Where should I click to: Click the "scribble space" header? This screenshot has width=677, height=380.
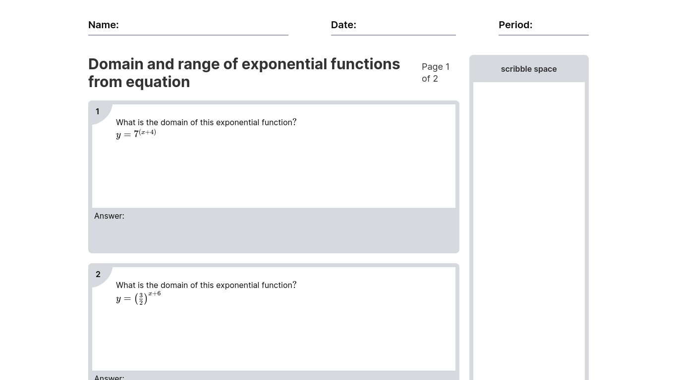(x=528, y=69)
